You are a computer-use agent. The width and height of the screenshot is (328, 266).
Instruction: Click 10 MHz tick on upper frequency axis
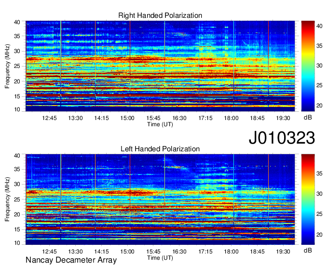click(17, 109)
